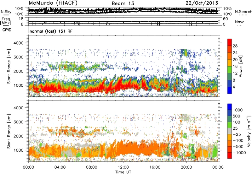Click the '08:00' time axis label

92,167
